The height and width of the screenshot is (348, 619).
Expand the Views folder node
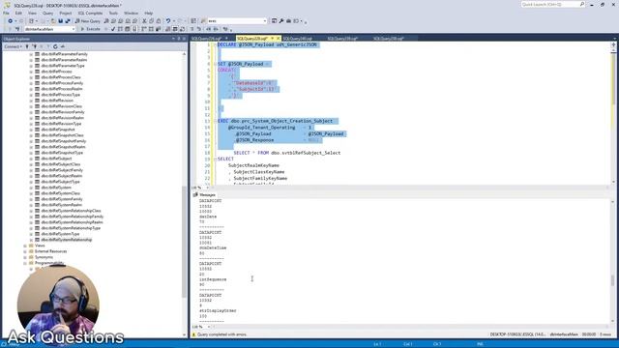point(25,246)
